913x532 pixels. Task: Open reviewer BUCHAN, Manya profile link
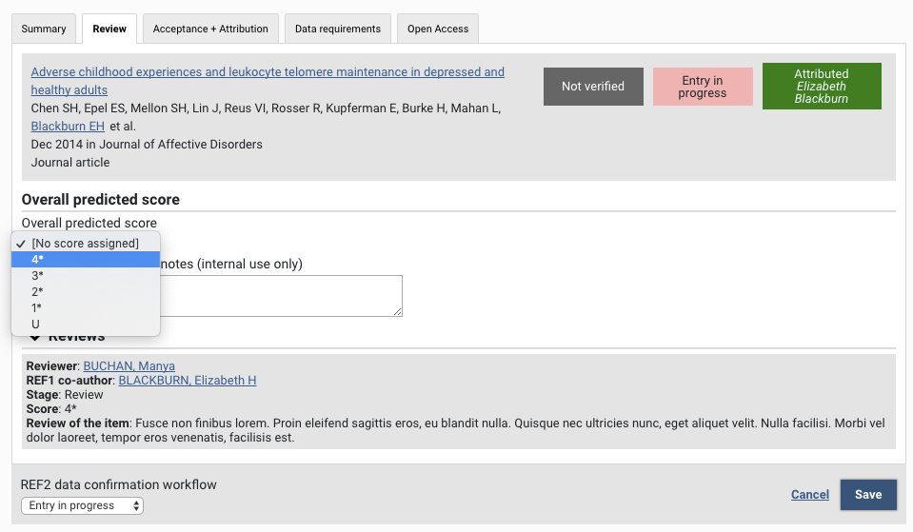click(x=129, y=366)
